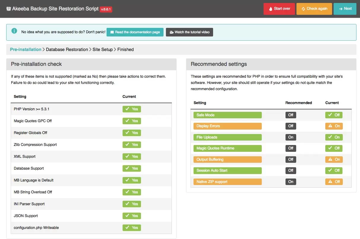Click the File Uploads recommended On badge

tap(291, 137)
